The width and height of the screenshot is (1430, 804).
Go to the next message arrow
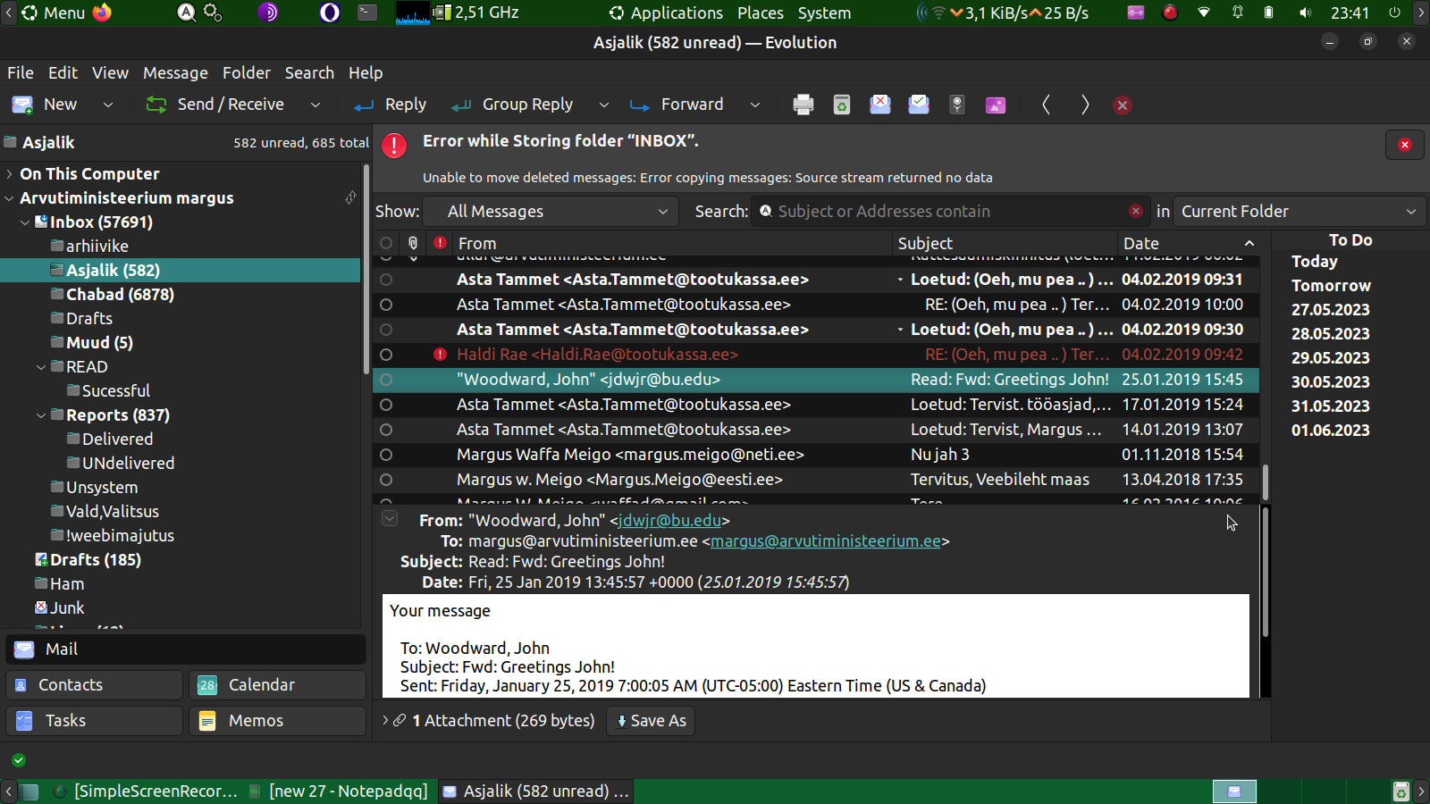tap(1084, 105)
